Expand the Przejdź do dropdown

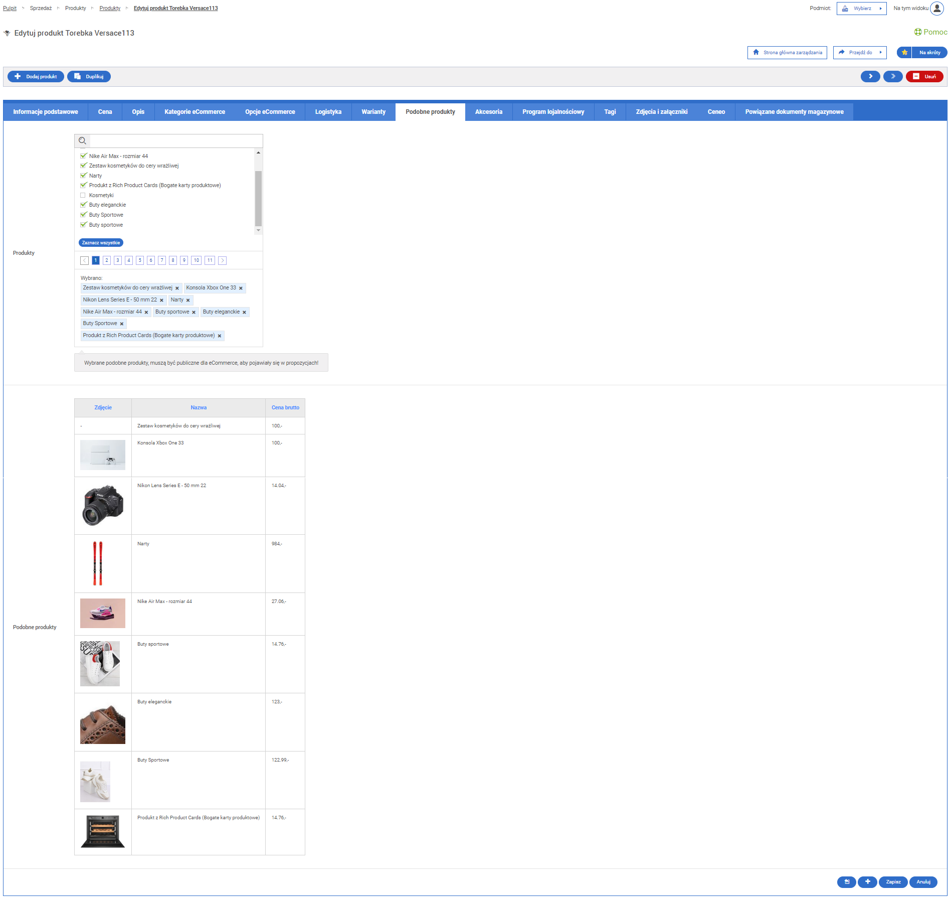[x=860, y=53]
